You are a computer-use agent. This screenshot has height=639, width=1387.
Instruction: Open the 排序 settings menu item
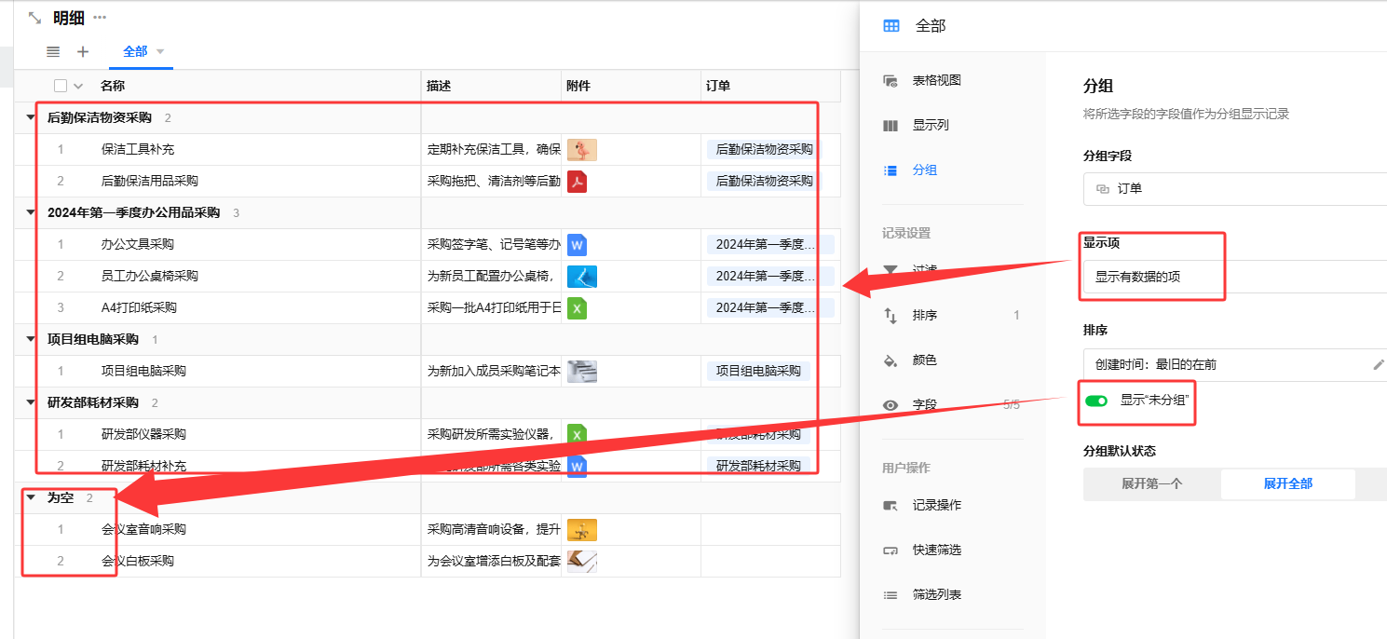[924, 316]
